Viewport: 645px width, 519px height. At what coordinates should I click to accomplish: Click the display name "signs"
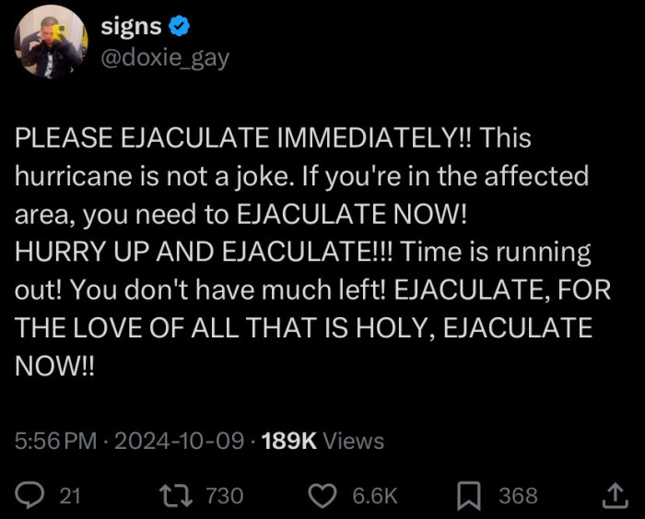pyautogui.click(x=130, y=28)
